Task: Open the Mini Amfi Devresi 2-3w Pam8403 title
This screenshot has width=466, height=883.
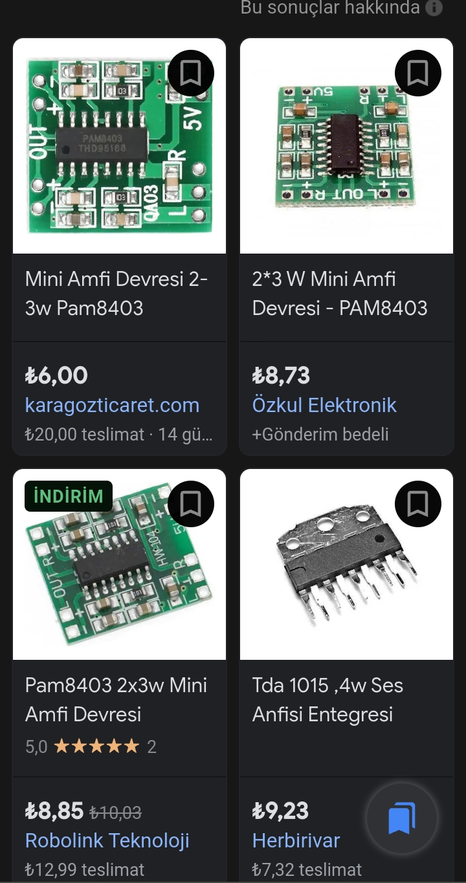Action: pos(116,294)
